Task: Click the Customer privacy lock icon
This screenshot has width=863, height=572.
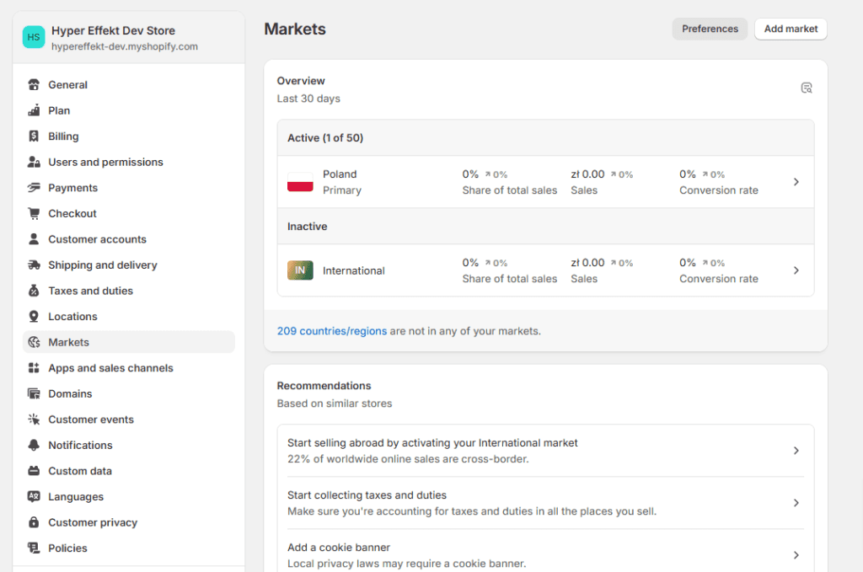Action: point(34,522)
